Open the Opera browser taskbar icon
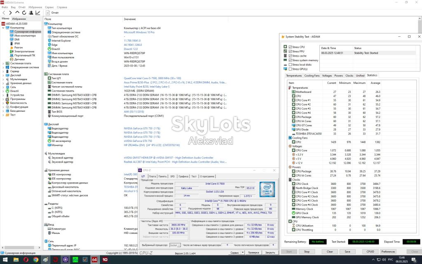Viewport: 422px width, 264px height. click(26, 260)
